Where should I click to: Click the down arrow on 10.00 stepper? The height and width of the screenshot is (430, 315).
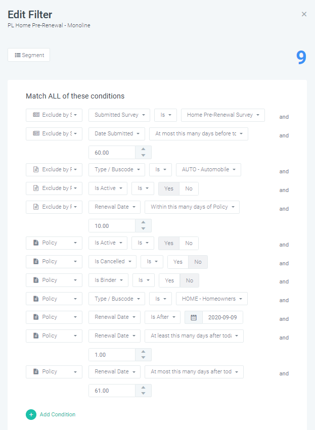coord(144,229)
